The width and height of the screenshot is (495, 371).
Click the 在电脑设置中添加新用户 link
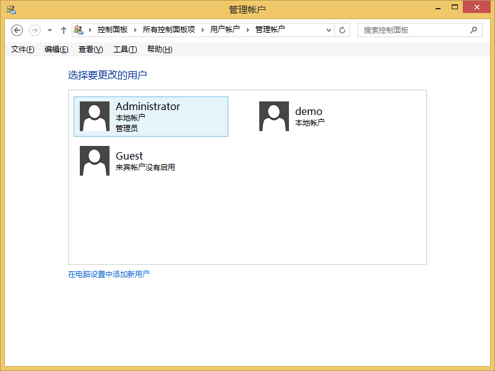pos(108,273)
